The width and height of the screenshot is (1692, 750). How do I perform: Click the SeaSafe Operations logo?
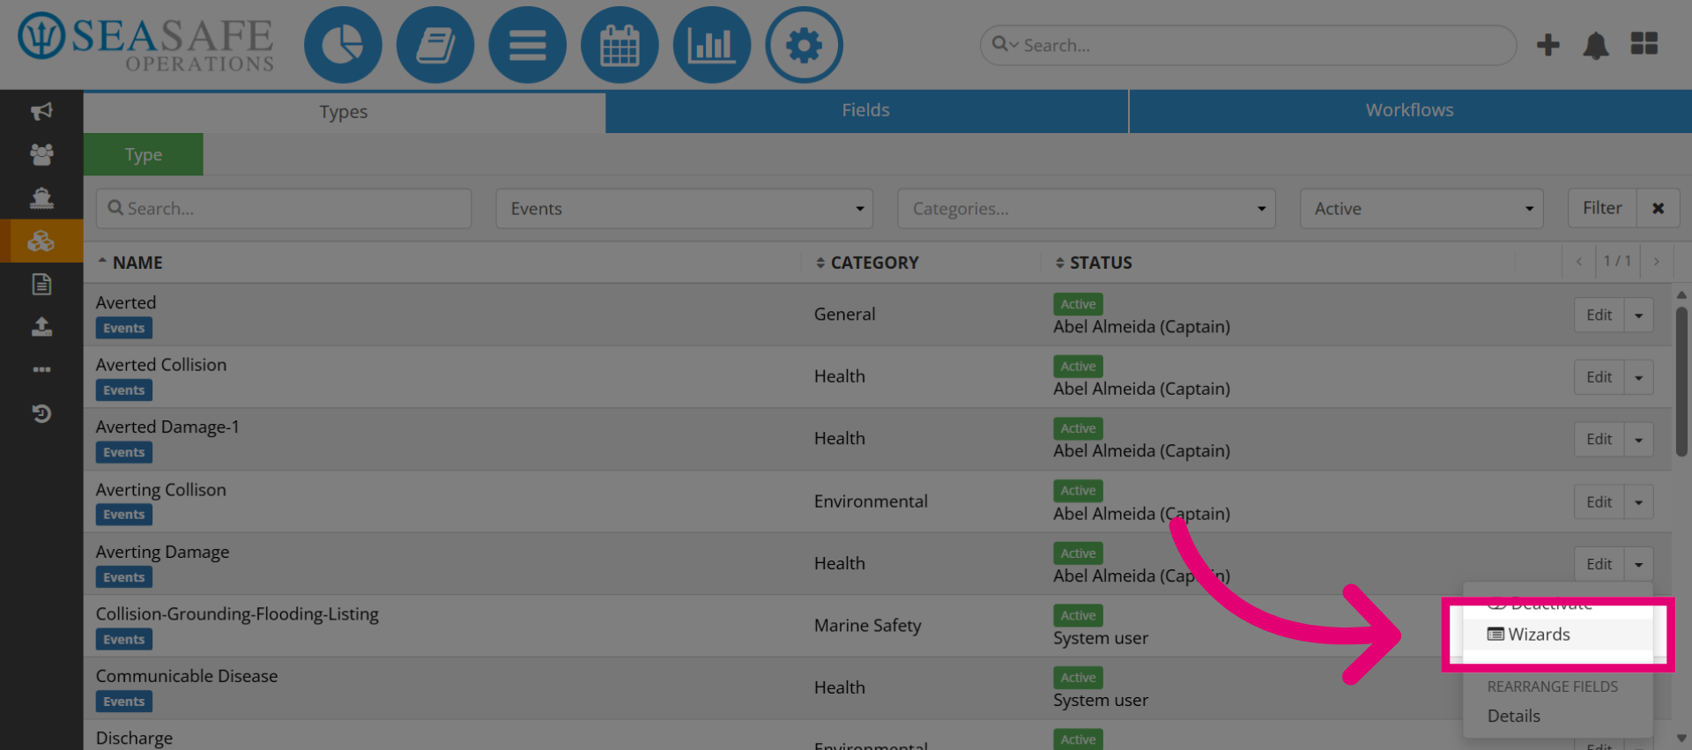146,42
